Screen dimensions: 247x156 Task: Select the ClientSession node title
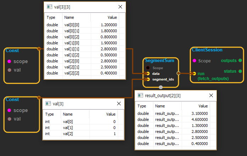pos(207,50)
